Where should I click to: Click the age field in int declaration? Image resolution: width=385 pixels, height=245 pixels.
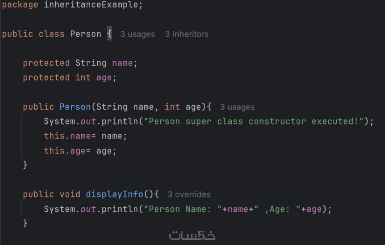104,78
